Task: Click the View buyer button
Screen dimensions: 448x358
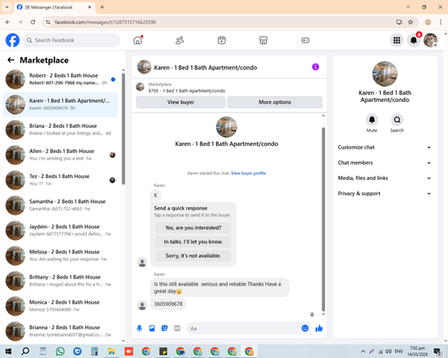Action: pos(181,102)
